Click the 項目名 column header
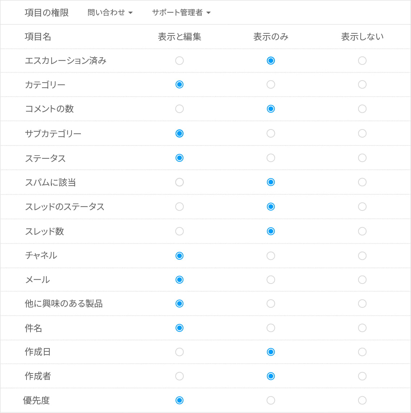 38,37
